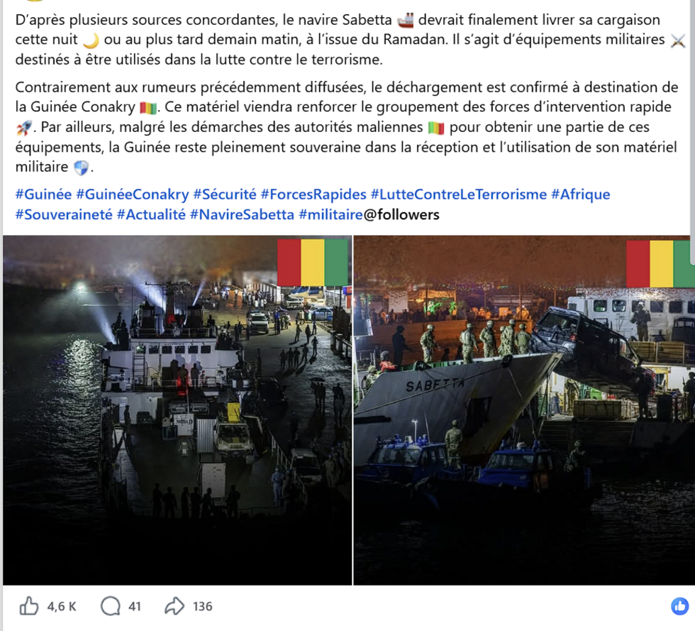Image resolution: width=695 pixels, height=631 pixels.
Task: Click #LutteContreLeTerrorisme hashtag
Action: (459, 194)
